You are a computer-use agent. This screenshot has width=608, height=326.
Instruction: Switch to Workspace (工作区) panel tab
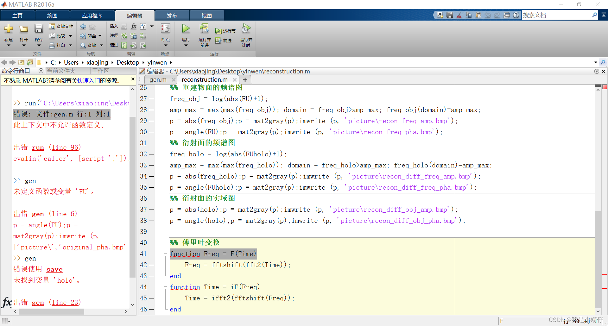point(101,71)
